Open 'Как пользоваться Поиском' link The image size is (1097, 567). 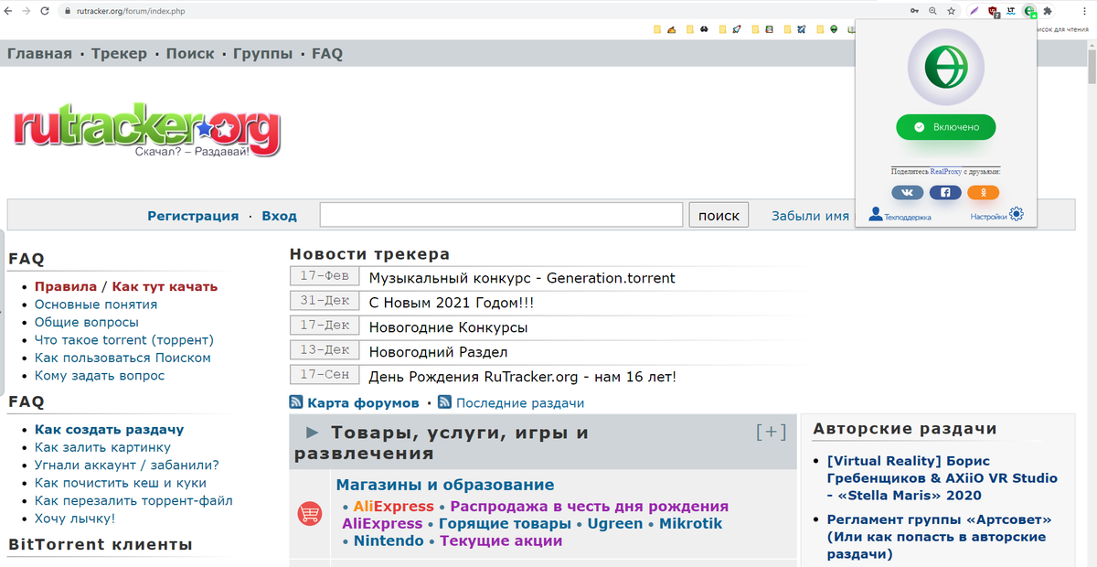[x=122, y=358]
